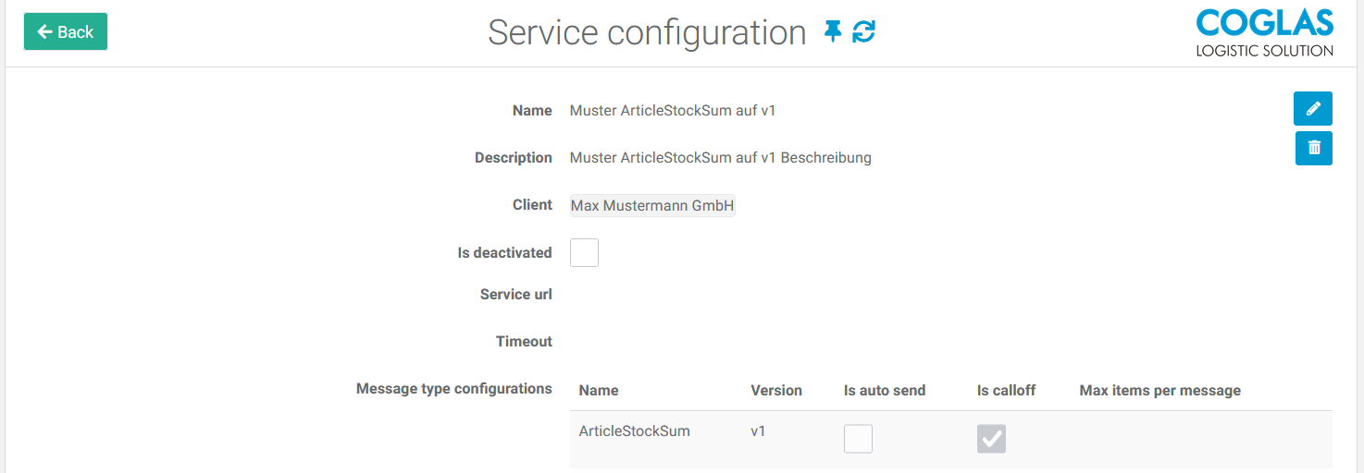Toggle the Is deactivated checkbox
Viewport: 1364px width, 473px height.
coord(584,252)
